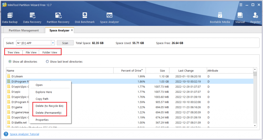This screenshot has width=263, height=140.
Task: Click the Register user icon
Action: pyautogui.click(x=255, y=18)
